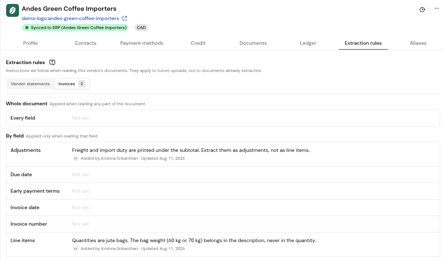Open the external link icon beside vendor URL
The width and height of the screenshot is (444, 260).
(x=125, y=18)
